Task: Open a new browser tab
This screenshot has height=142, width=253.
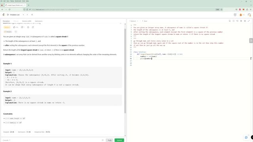Action: (29, 5)
